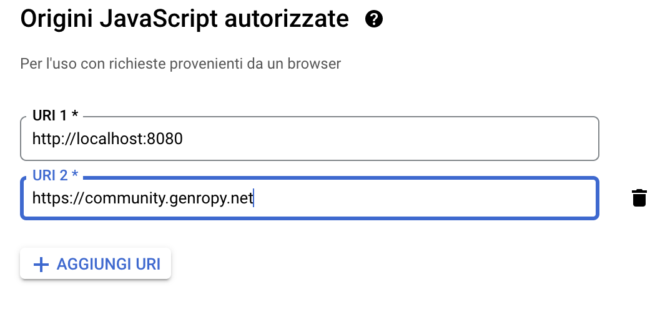This screenshot has width=665, height=322.
Task: Click the '8080' port in URI 1
Action: (165, 139)
